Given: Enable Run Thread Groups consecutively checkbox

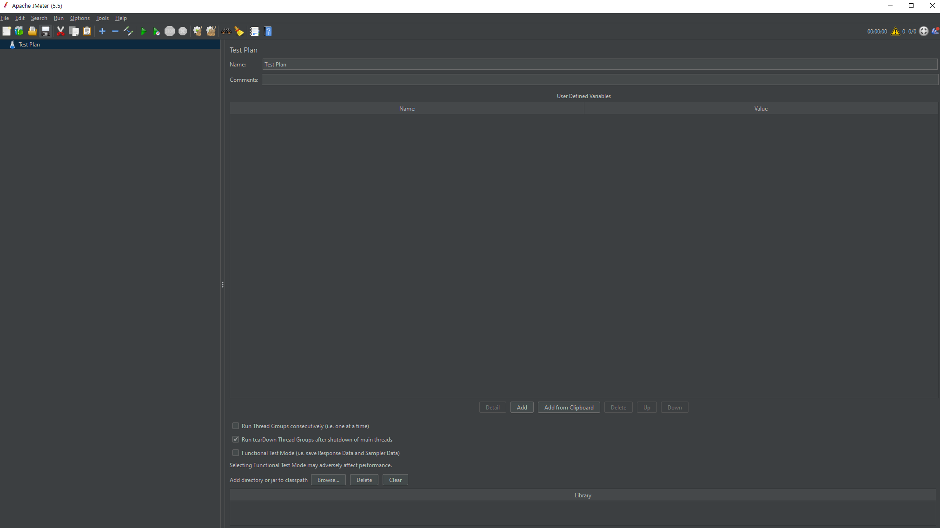Looking at the screenshot, I should point(236,426).
